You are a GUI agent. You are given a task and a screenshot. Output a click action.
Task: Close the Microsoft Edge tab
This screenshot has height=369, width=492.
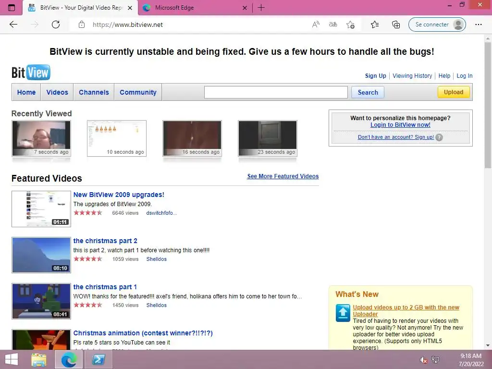pyautogui.click(x=245, y=8)
